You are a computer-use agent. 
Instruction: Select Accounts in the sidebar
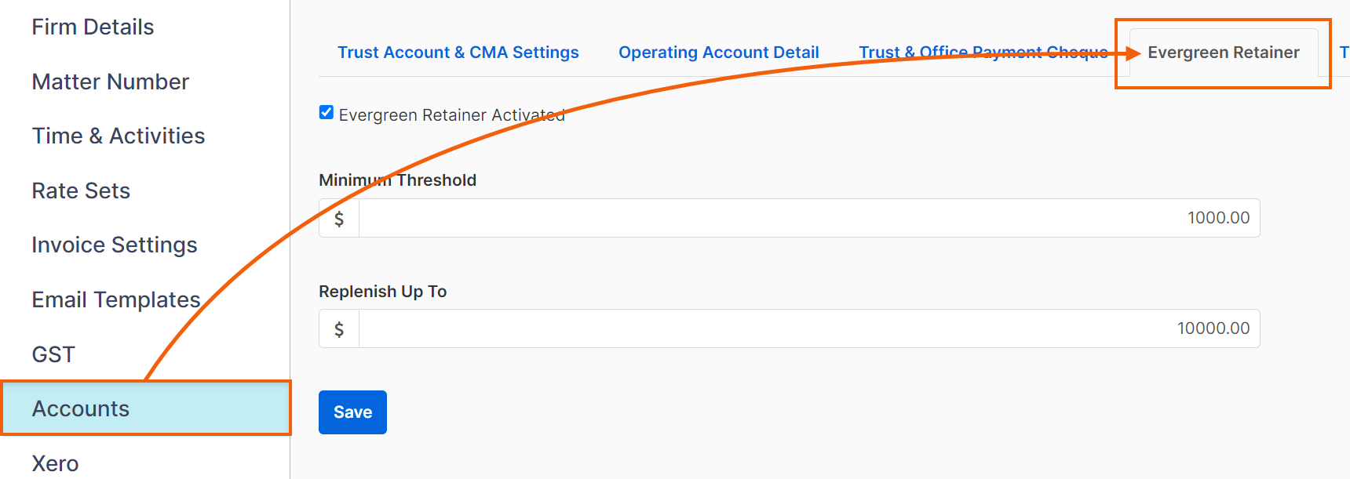point(145,408)
